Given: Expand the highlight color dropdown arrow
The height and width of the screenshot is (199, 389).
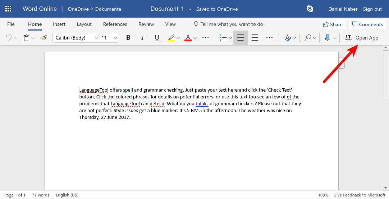Looking at the screenshot, I should click(x=178, y=38).
